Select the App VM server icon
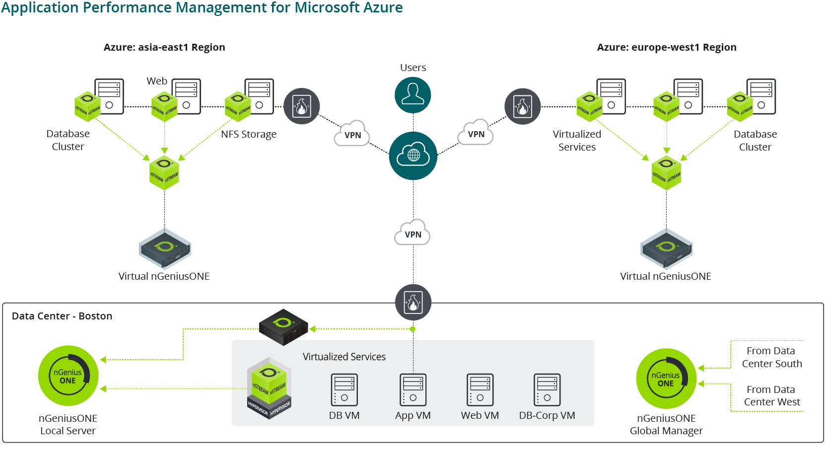The image size is (825, 466). (413, 390)
